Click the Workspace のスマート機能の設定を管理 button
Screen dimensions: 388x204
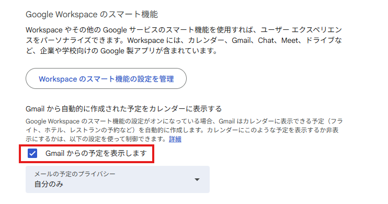[106, 79]
